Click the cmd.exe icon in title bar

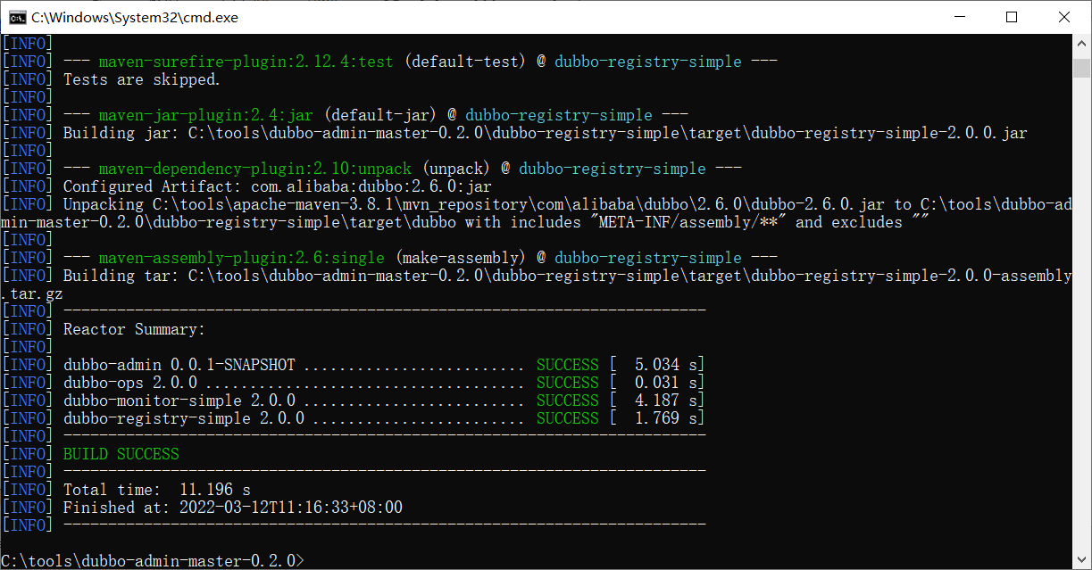tap(16, 16)
